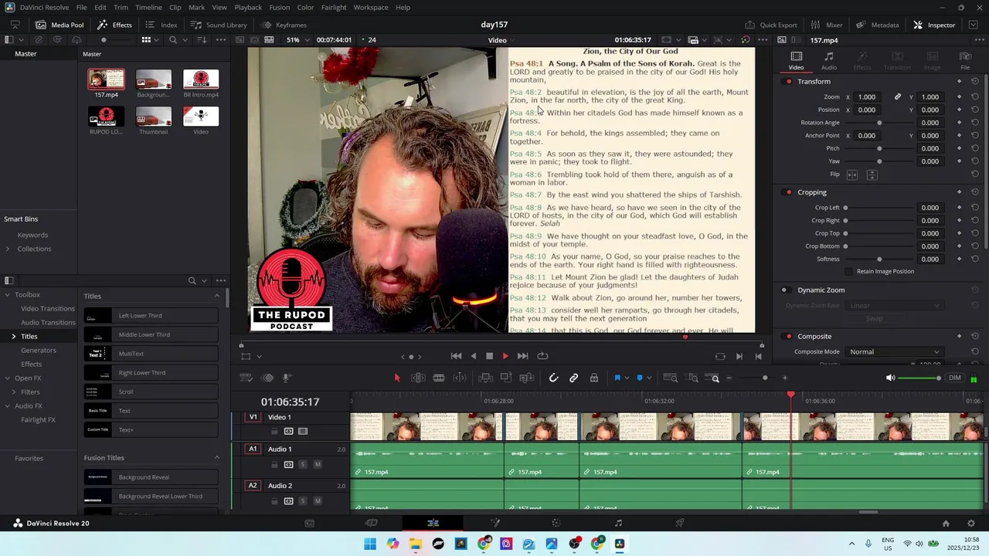Adjust the Crop Left slider
The height and width of the screenshot is (556, 989).
click(879, 208)
